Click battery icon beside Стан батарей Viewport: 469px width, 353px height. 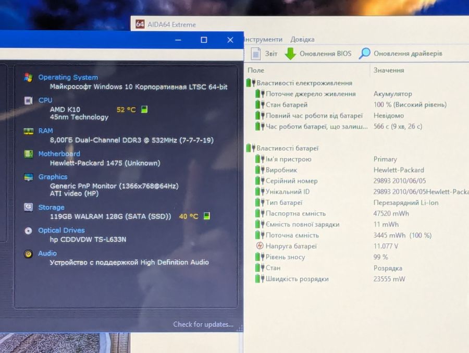click(x=260, y=105)
